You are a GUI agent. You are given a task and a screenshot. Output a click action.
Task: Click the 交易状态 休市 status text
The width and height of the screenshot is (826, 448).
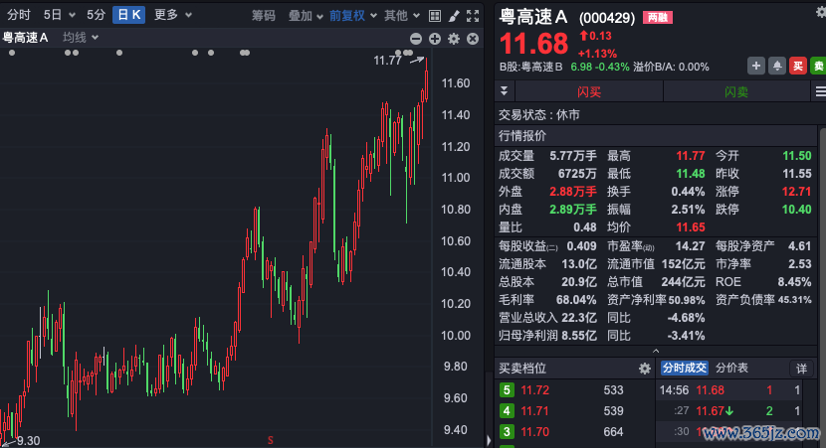click(x=539, y=114)
